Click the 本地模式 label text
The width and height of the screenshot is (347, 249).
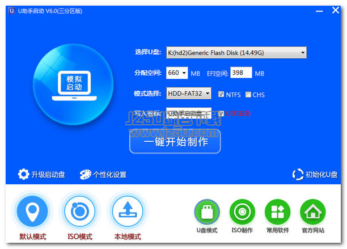click(x=128, y=237)
